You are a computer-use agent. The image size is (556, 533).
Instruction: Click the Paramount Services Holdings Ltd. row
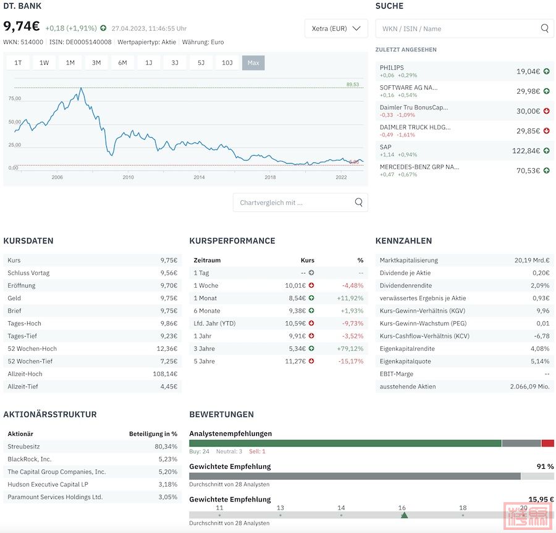coord(93,497)
